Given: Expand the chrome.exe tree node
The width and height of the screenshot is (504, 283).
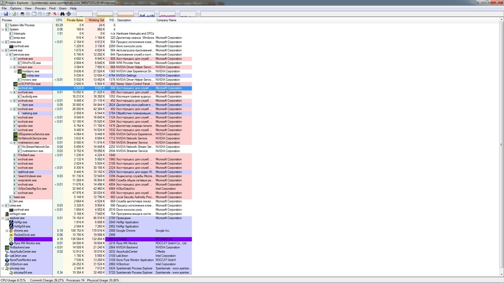Looking at the screenshot, I should pyautogui.click(x=7, y=231).
